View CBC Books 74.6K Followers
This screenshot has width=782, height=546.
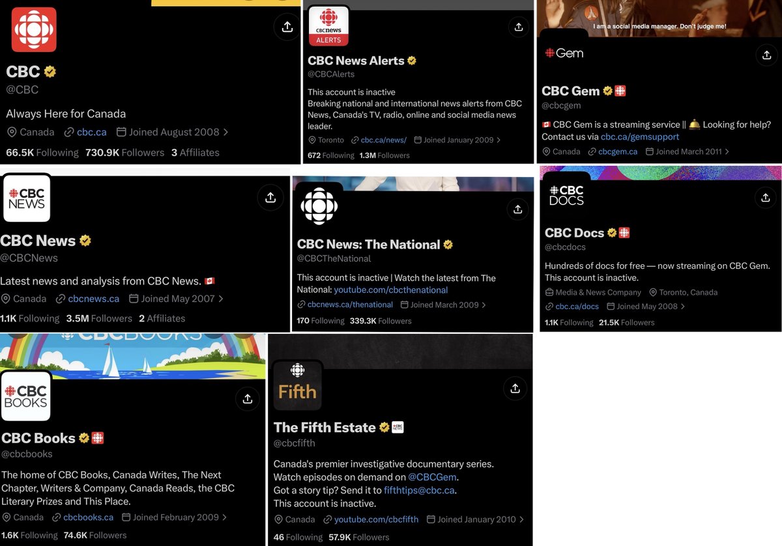(x=95, y=535)
